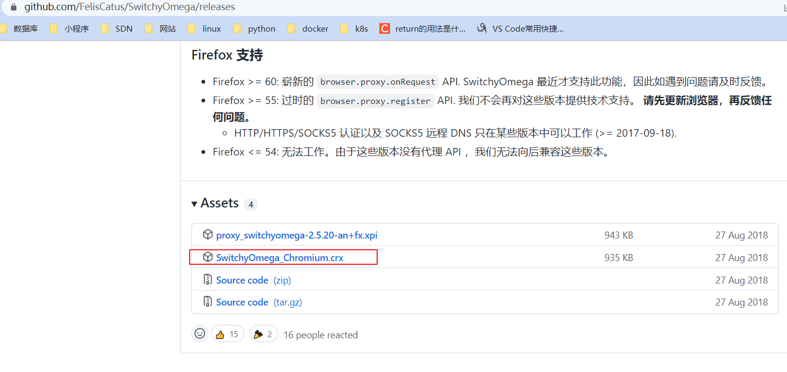Click the "Firefox <= 54" bullet text
787x372 pixels.
click(412, 152)
